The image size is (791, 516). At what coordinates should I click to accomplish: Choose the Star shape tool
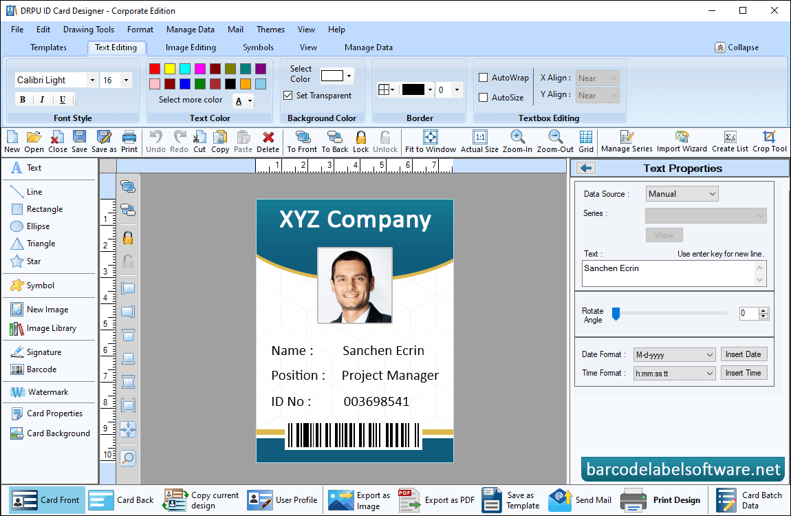click(x=25, y=261)
